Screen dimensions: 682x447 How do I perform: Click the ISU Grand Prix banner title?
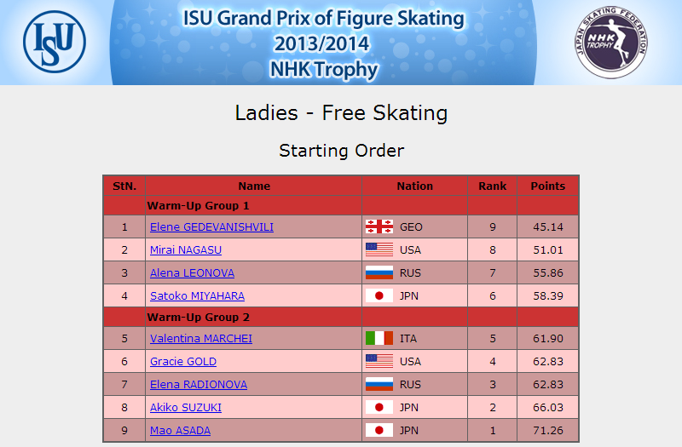323,43
